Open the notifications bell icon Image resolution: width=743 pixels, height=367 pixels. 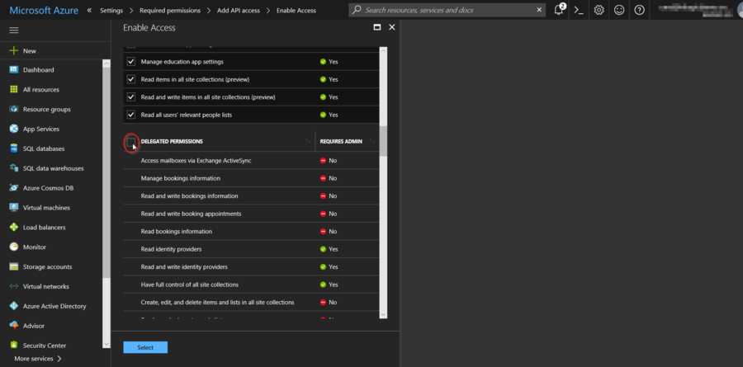(559, 10)
